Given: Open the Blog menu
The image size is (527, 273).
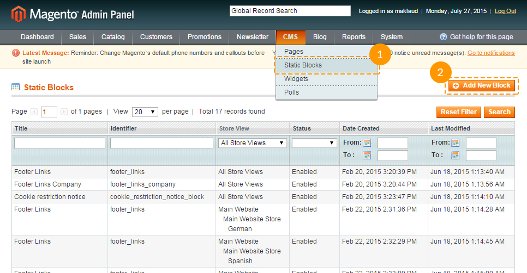Looking at the screenshot, I should 320,37.
